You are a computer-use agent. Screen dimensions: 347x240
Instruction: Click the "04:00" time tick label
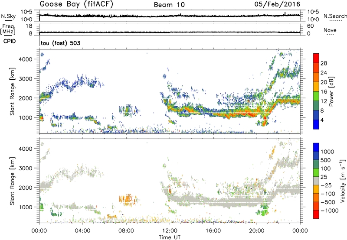click(x=82, y=231)
